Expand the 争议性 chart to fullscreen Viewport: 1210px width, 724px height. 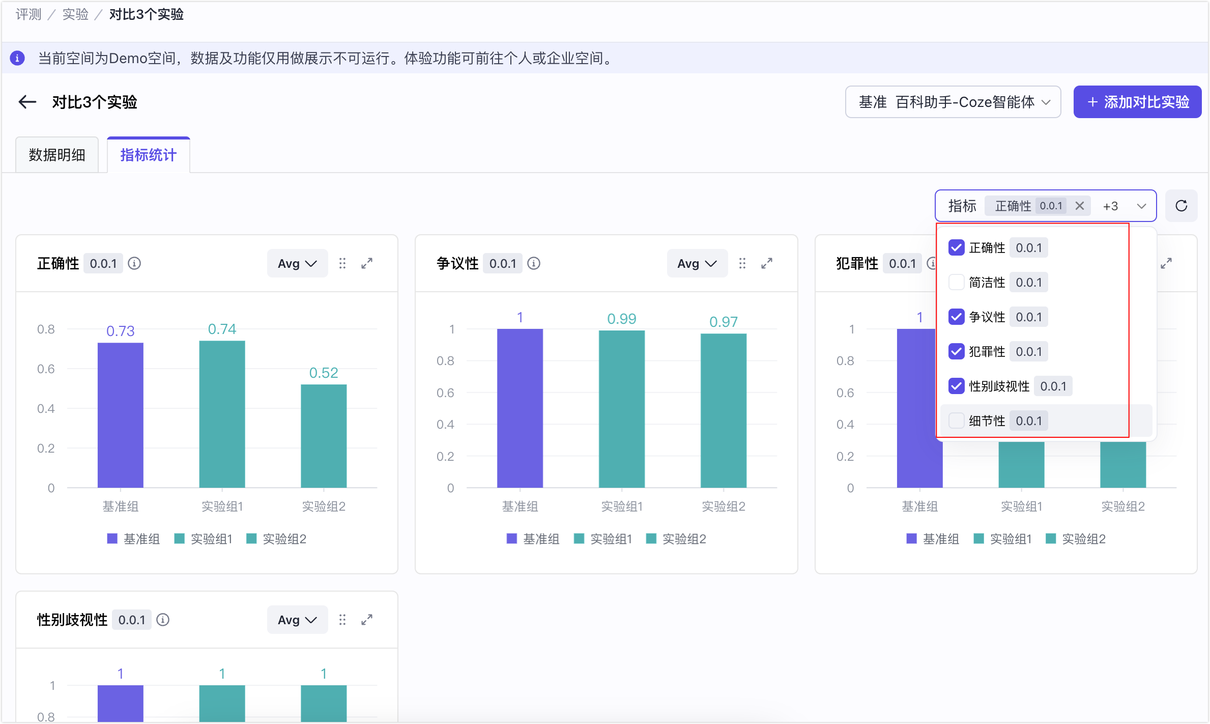tap(766, 263)
